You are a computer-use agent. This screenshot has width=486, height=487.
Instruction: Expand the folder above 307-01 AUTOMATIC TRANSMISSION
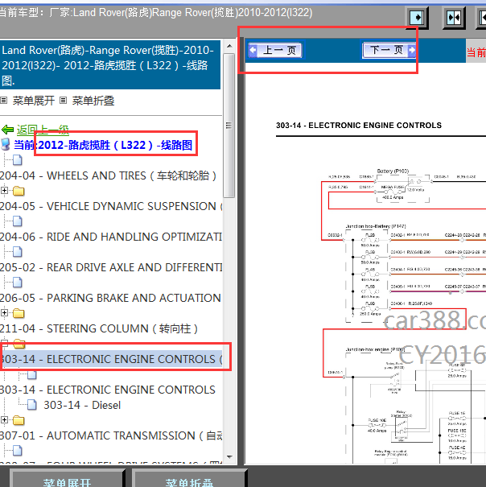[4, 420]
